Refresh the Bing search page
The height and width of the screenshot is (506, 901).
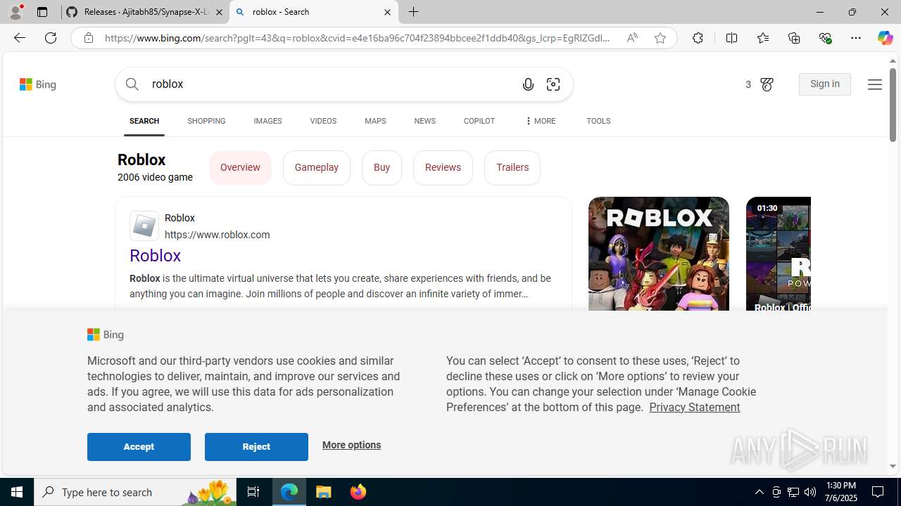[51, 38]
